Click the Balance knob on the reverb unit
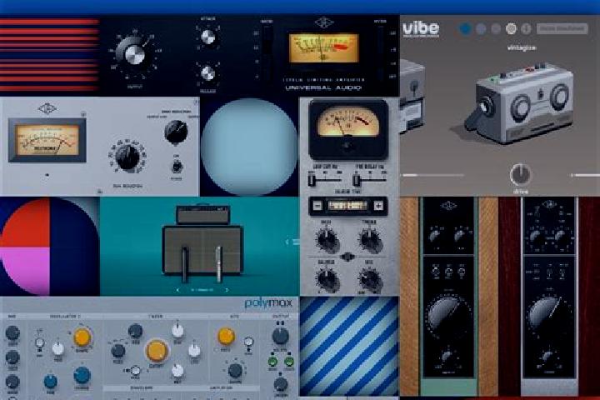The height and width of the screenshot is (400, 600). coord(327,280)
